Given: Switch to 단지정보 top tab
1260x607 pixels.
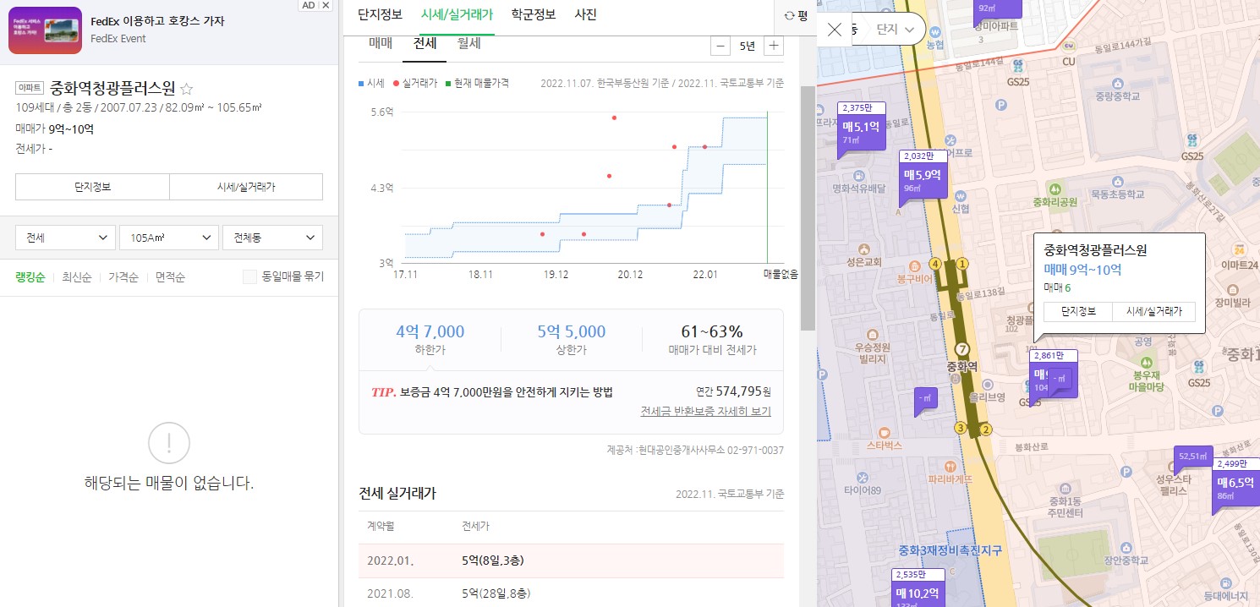Looking at the screenshot, I should [381, 14].
